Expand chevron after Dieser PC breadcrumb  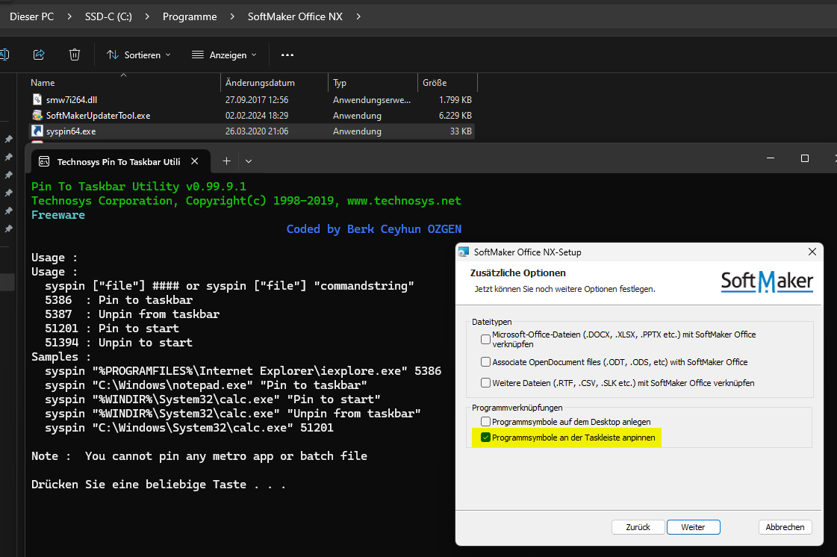tap(69, 16)
